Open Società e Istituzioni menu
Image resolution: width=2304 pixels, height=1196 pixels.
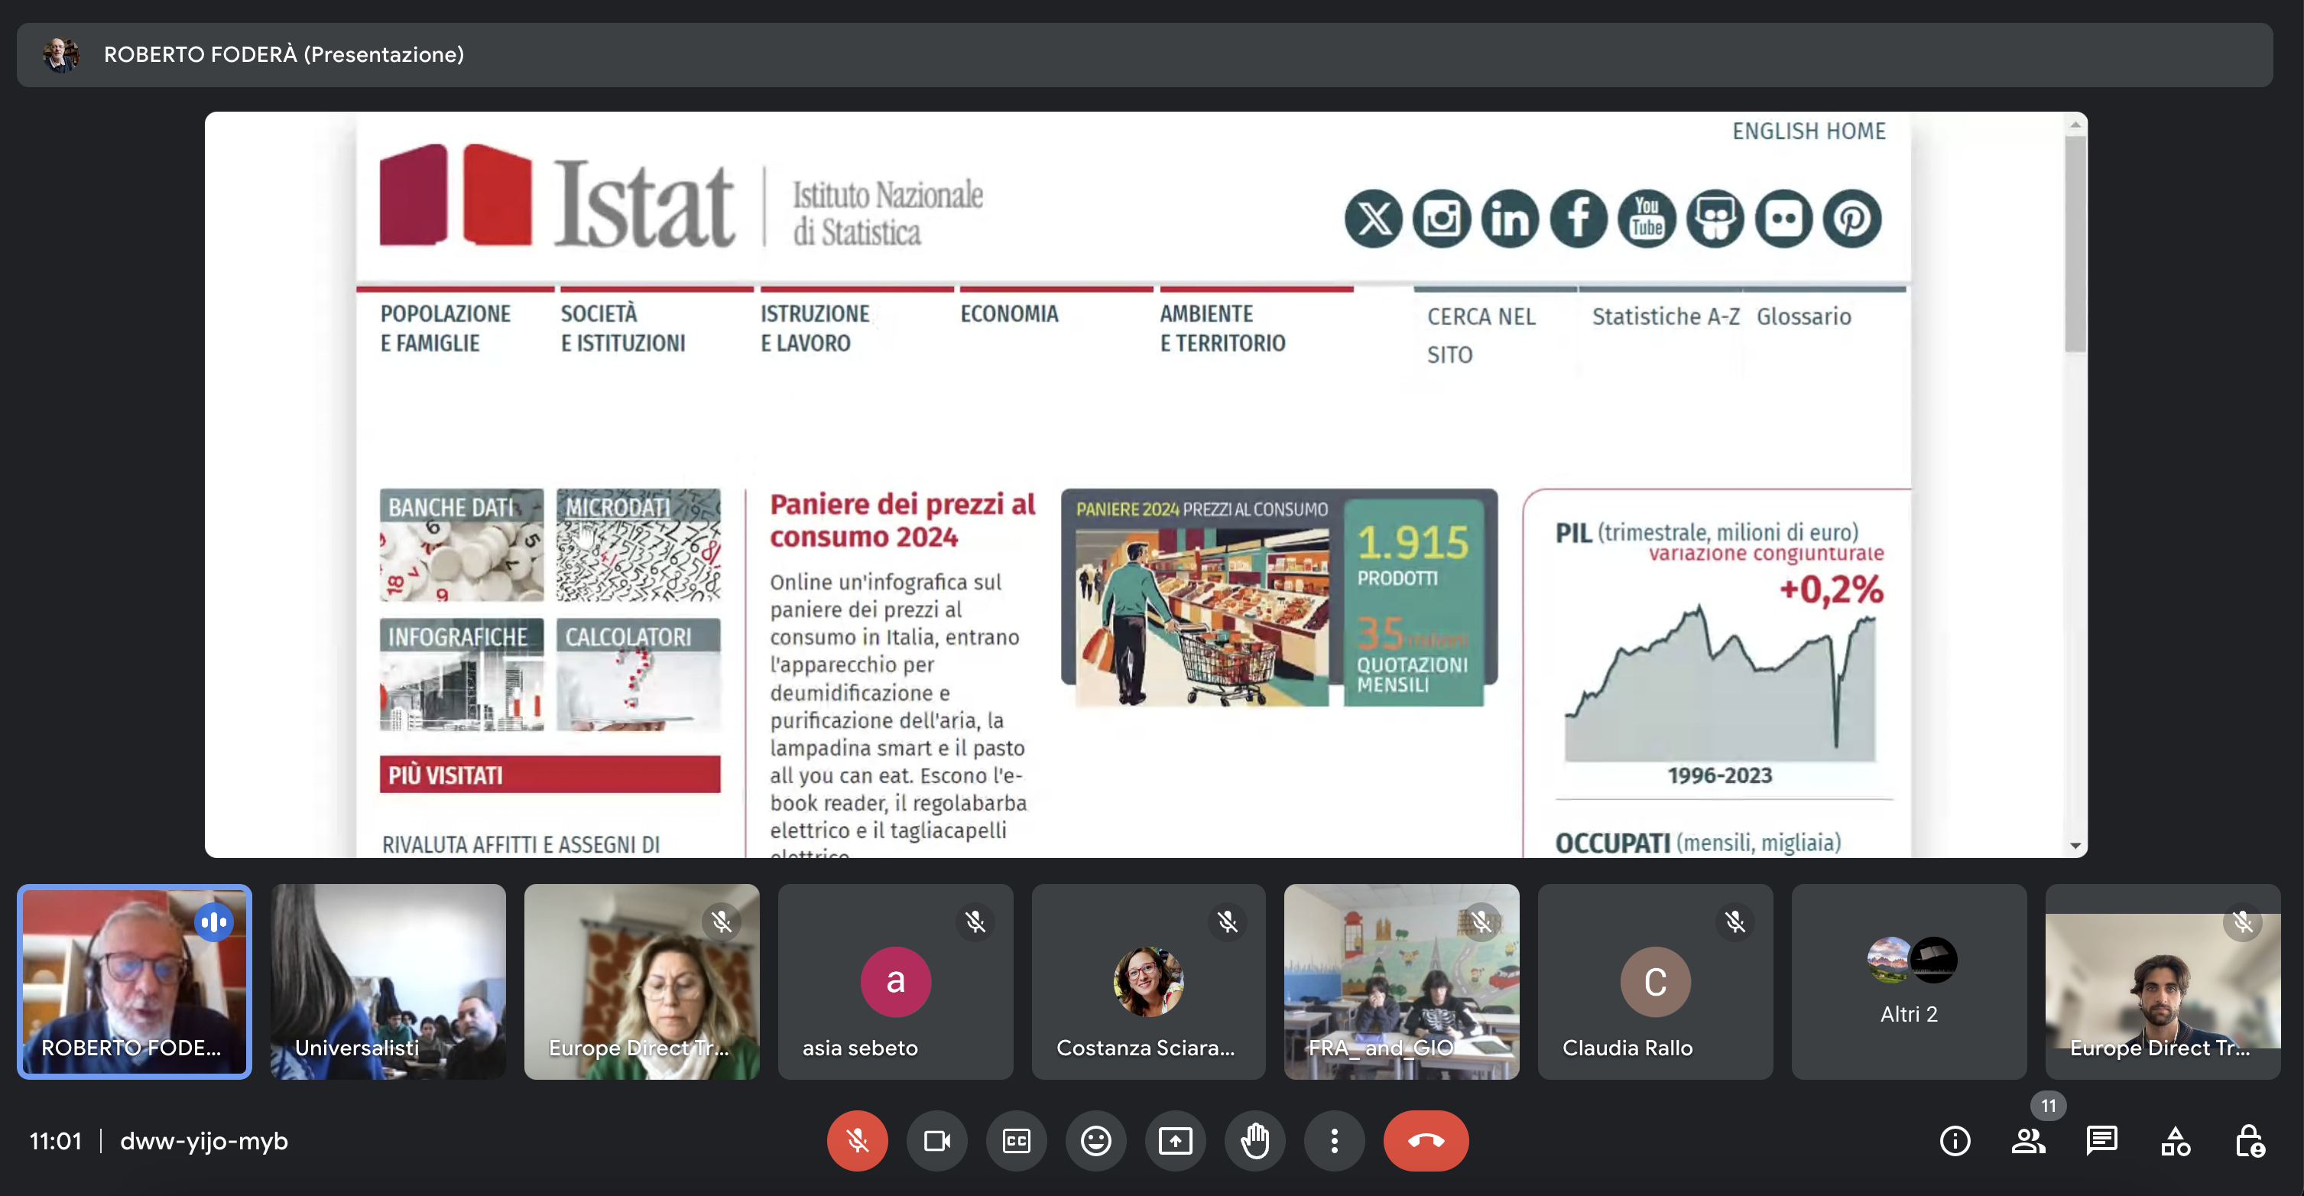[622, 328]
